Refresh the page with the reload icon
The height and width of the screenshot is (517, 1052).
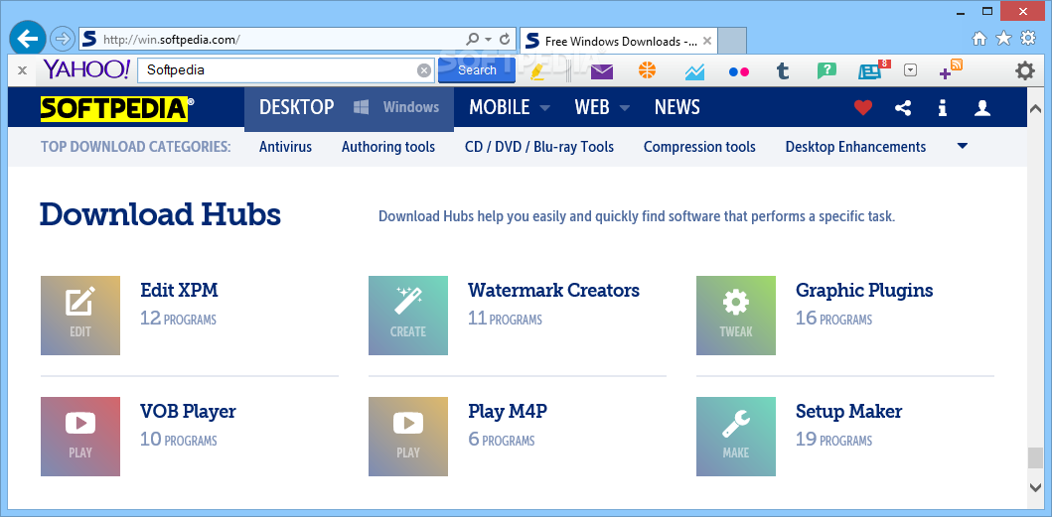[x=506, y=40]
